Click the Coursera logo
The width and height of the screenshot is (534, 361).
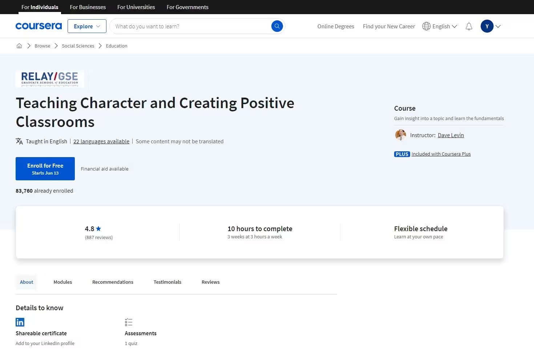click(39, 26)
